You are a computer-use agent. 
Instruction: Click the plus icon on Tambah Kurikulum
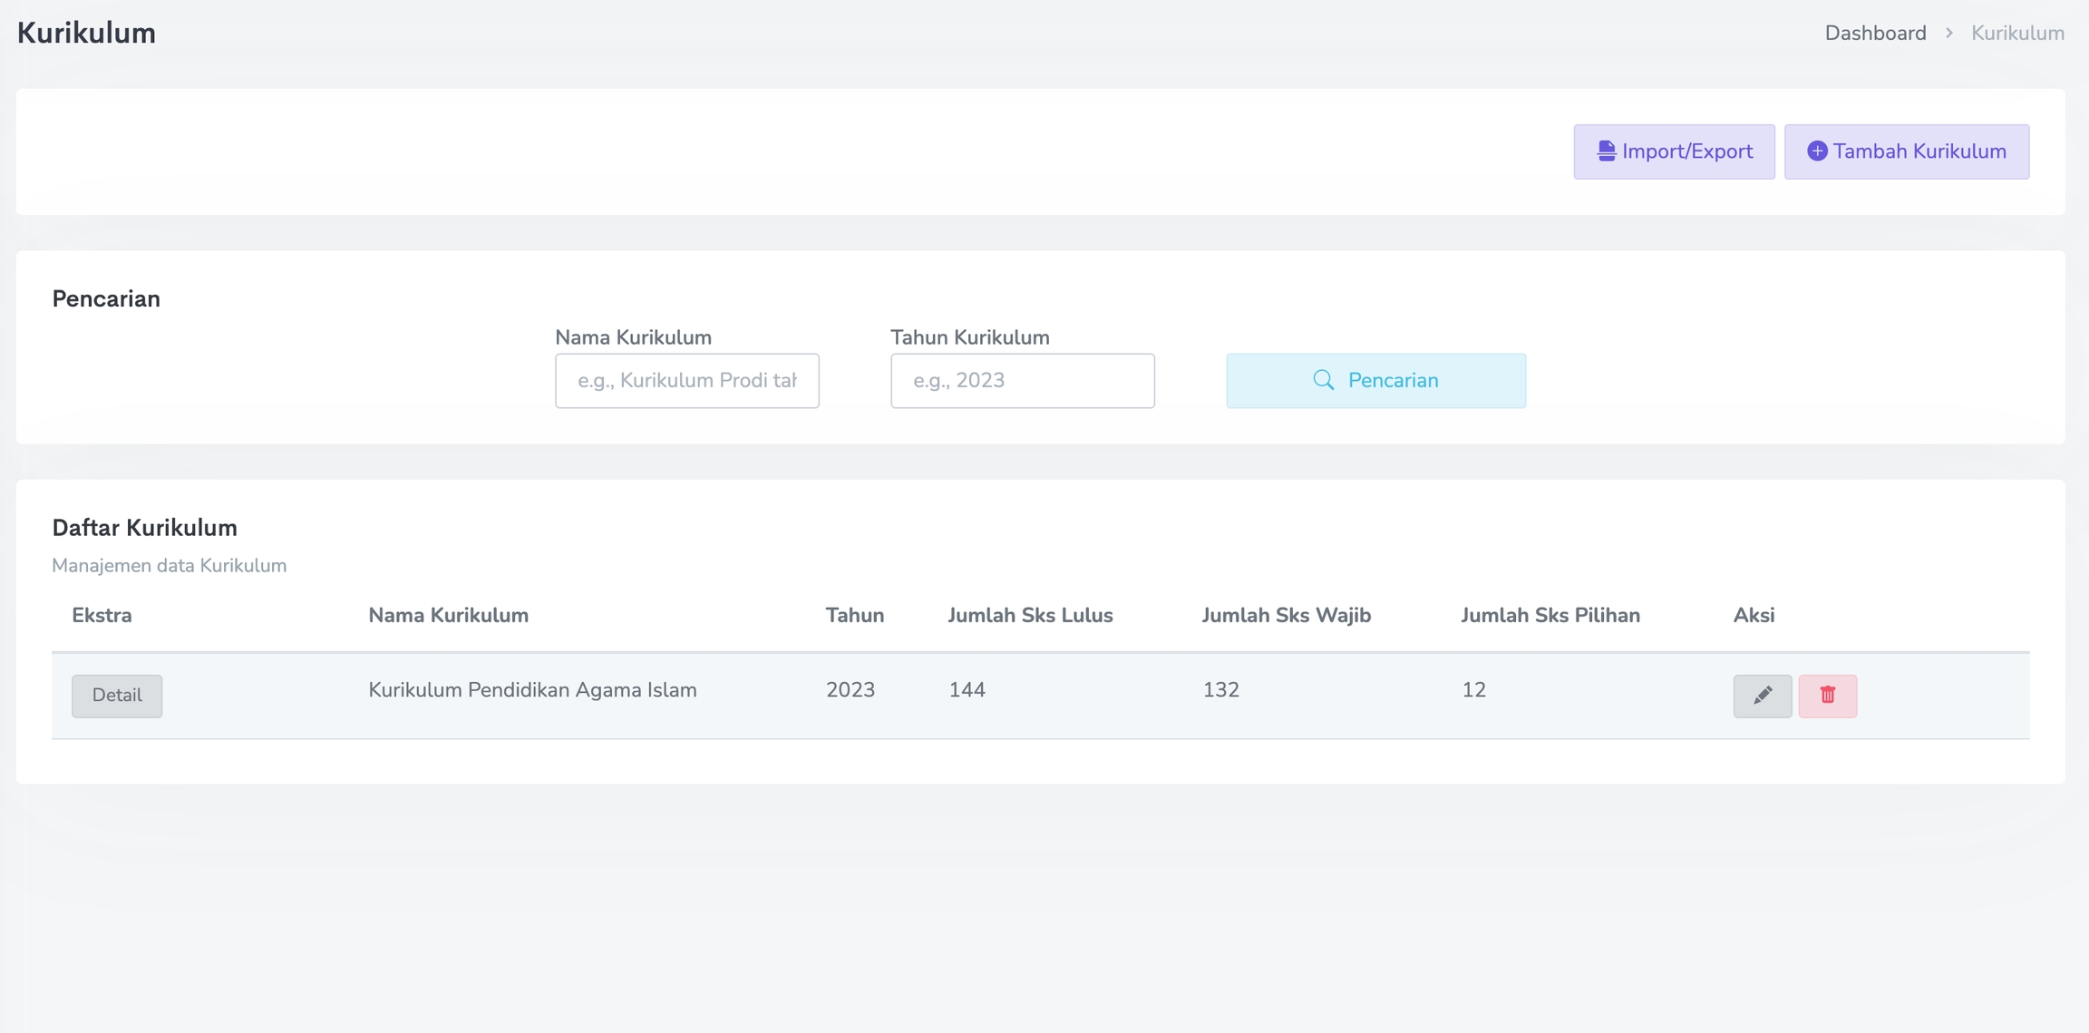click(x=1816, y=151)
